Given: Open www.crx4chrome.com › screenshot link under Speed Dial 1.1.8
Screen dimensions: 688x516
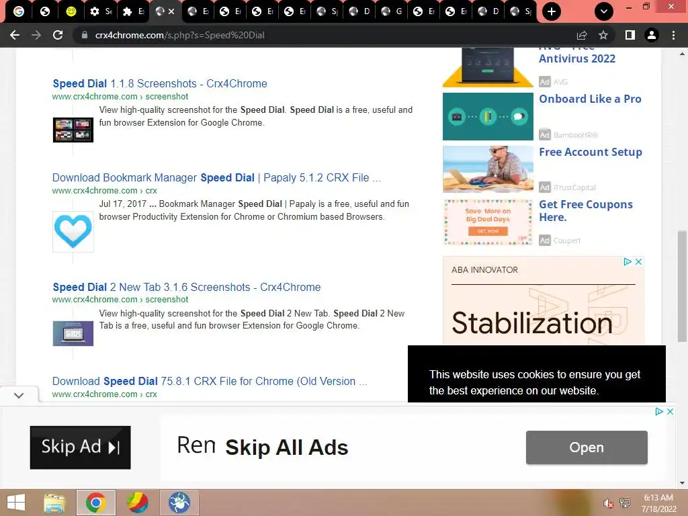Looking at the screenshot, I should coord(120,97).
